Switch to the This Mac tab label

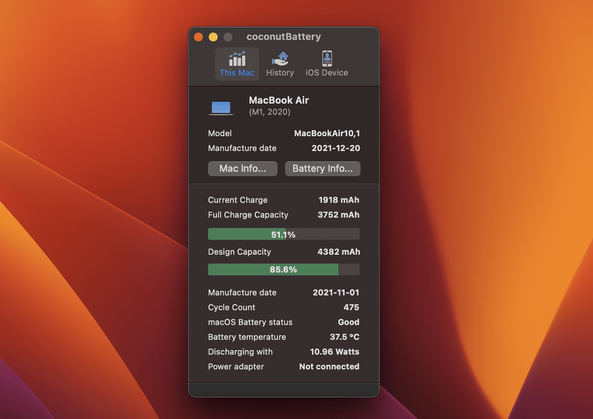click(237, 73)
